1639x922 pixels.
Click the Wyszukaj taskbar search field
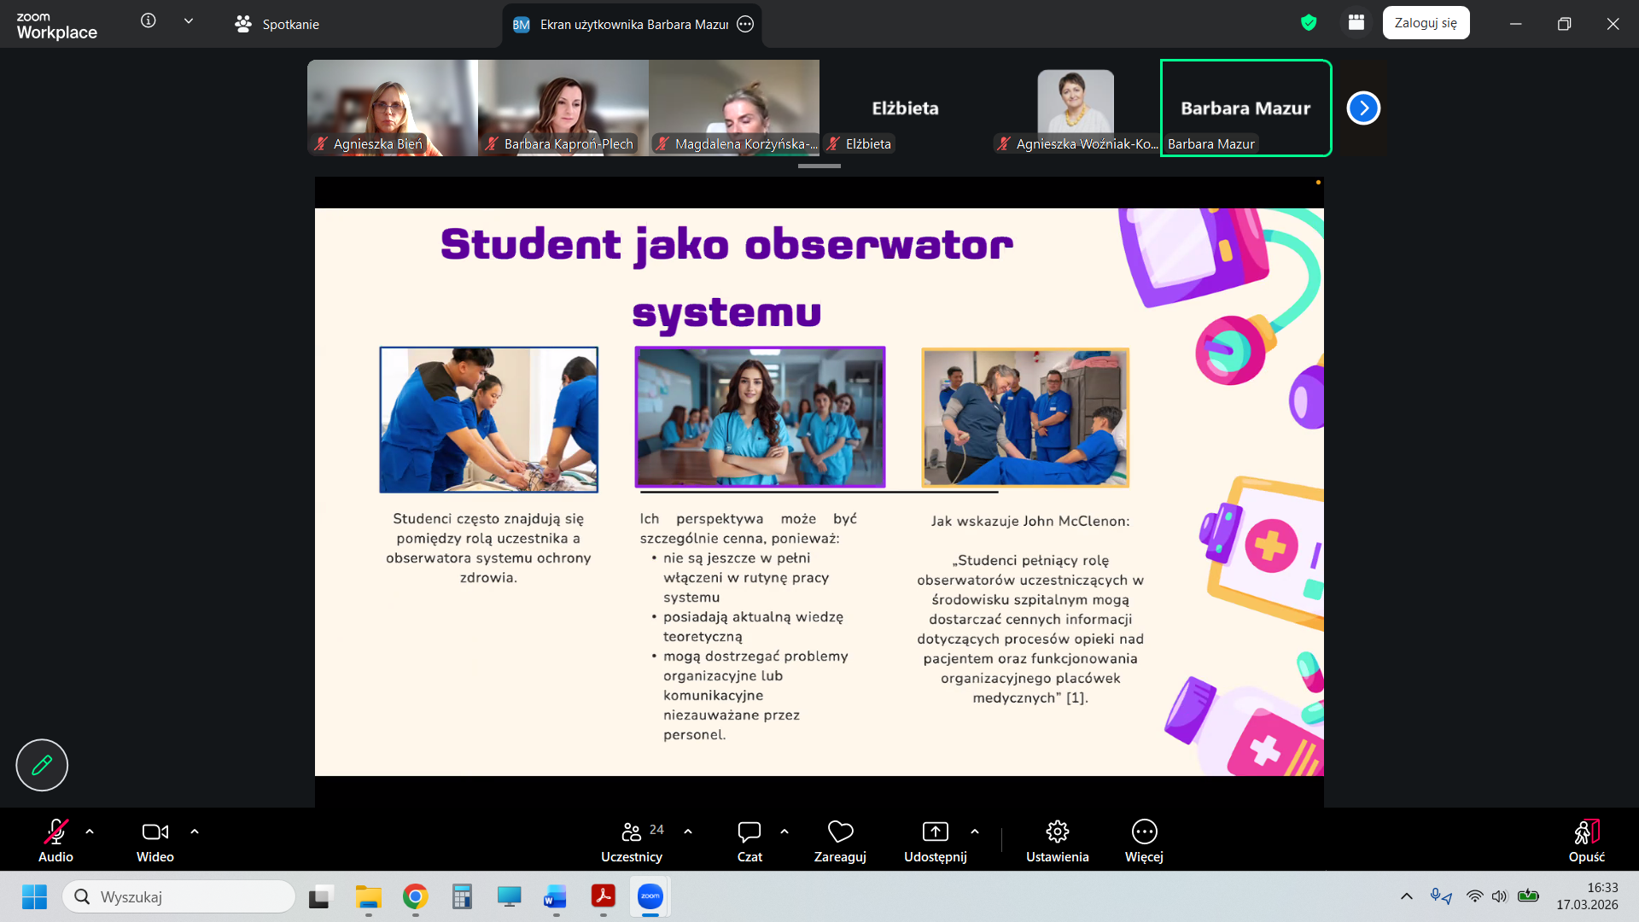179,896
